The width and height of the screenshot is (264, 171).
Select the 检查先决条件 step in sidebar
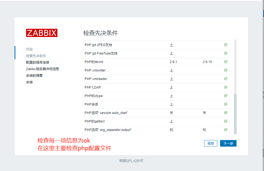pyautogui.click(x=36, y=56)
